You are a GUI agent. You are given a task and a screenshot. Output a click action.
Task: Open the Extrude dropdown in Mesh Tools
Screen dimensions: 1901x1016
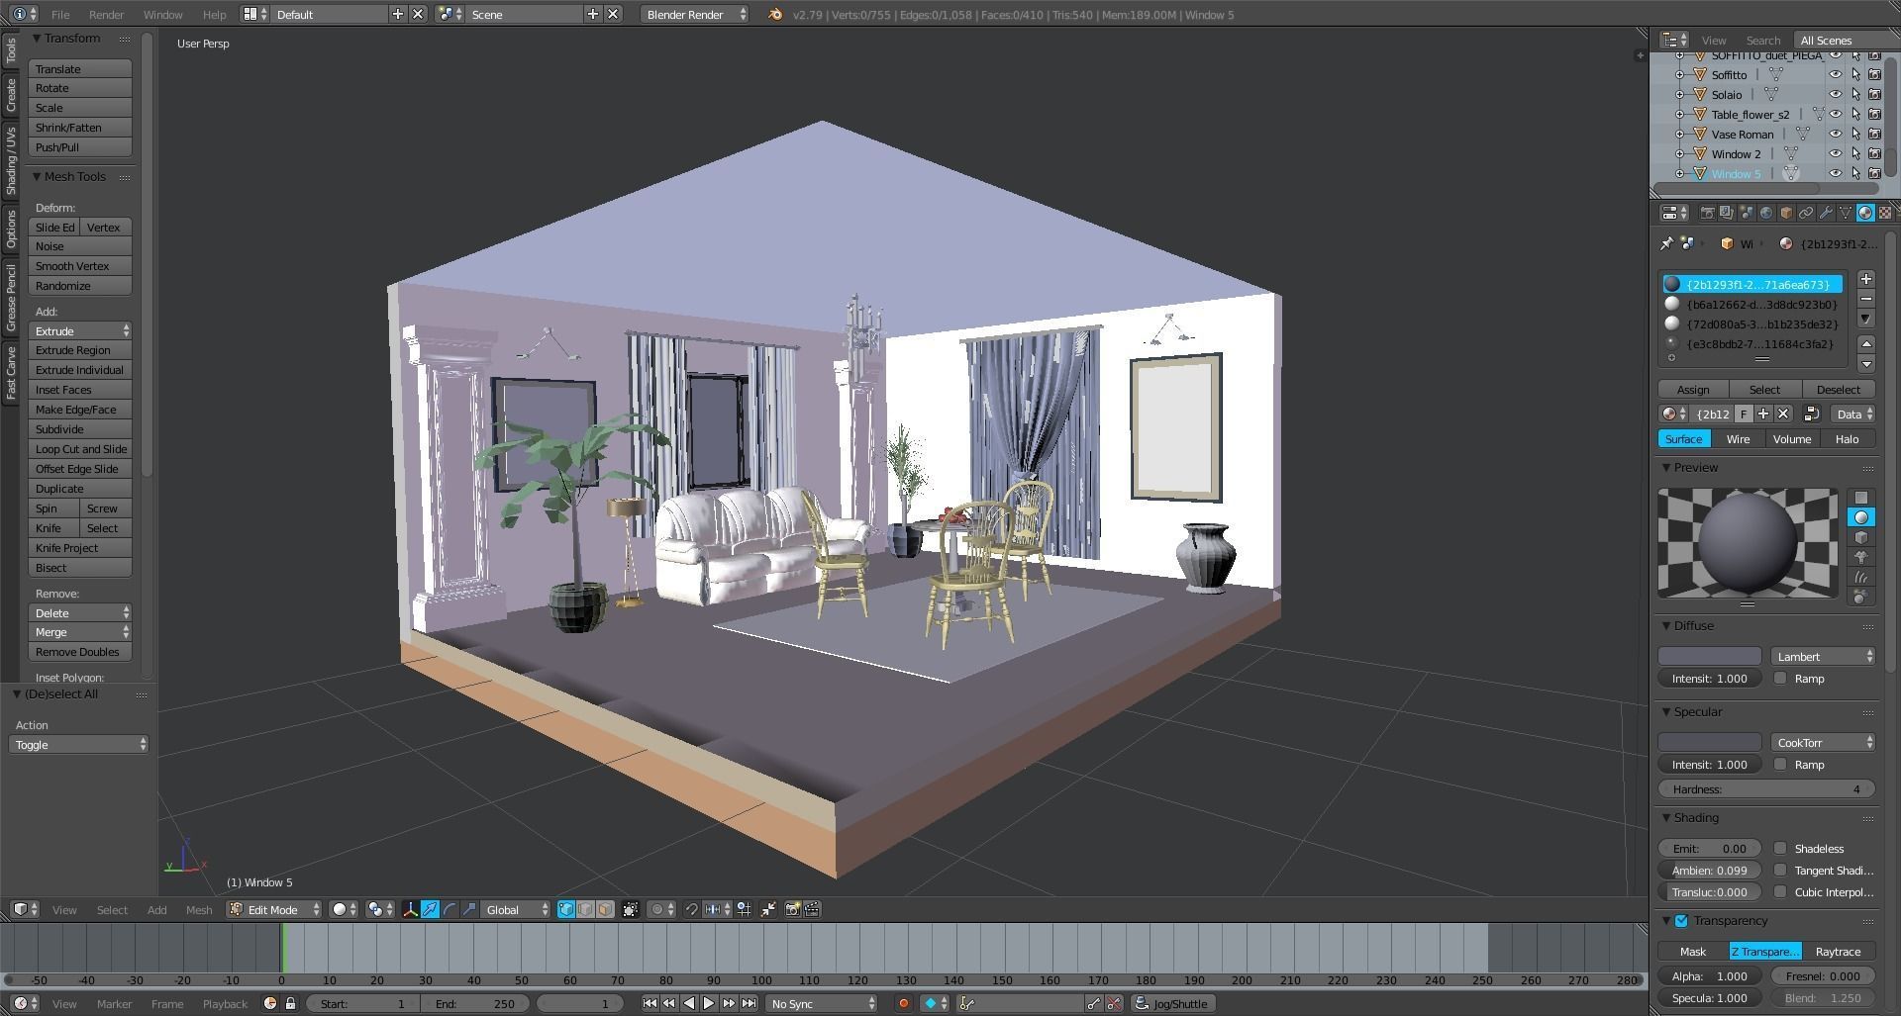coord(80,330)
